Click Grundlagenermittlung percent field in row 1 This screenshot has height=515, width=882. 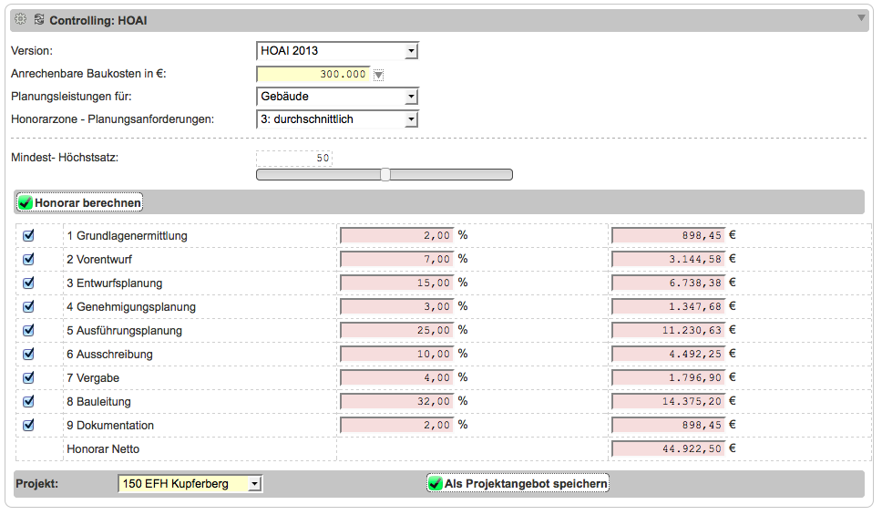pos(396,235)
